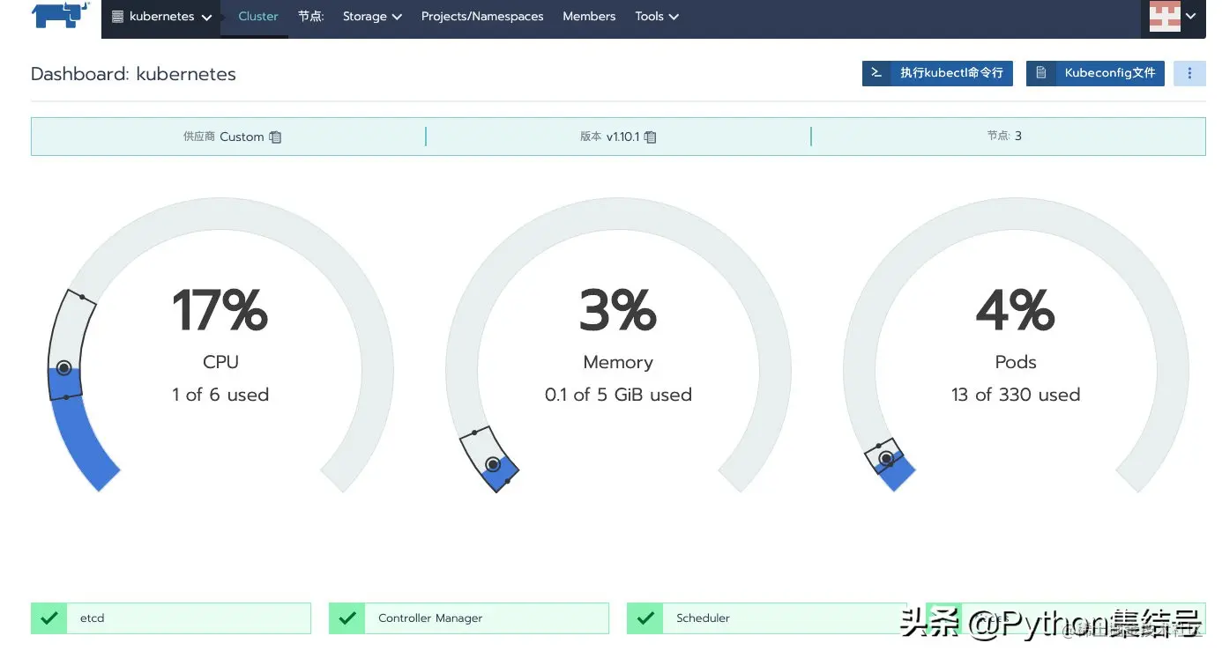Click the checkmark on Scheduler status

[644, 617]
